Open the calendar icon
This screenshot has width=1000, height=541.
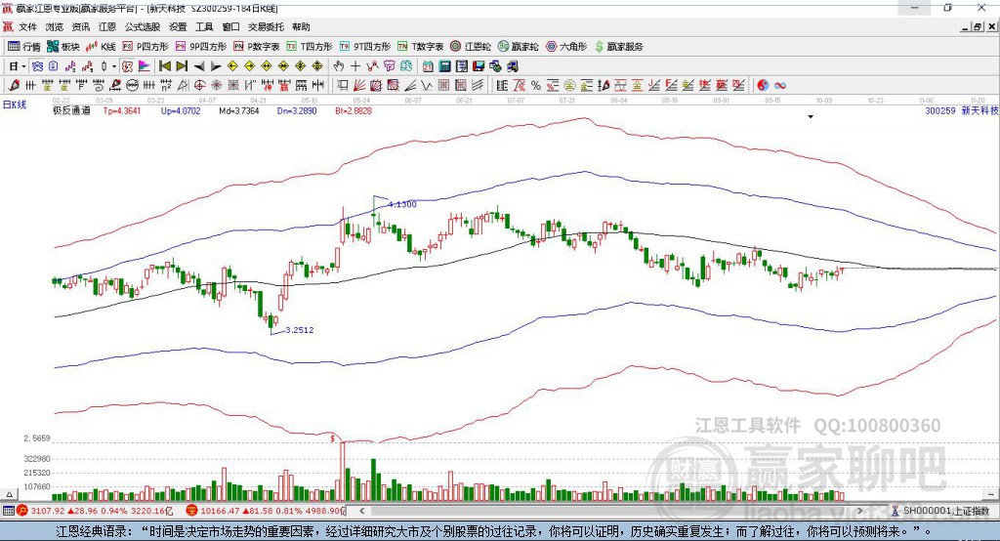[x=428, y=66]
